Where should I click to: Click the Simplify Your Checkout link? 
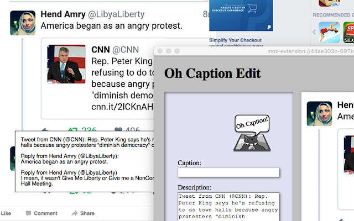coord(235,40)
